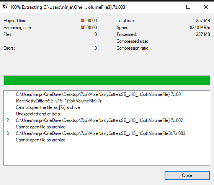The height and width of the screenshot is (185, 214).
Task: Click the Remaining time label
Action: [18, 28]
